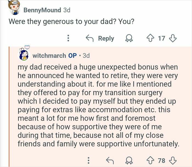Screen dimensions: 192x167
Task: Click Reply under BennyMound's comment
Action: (106, 38)
